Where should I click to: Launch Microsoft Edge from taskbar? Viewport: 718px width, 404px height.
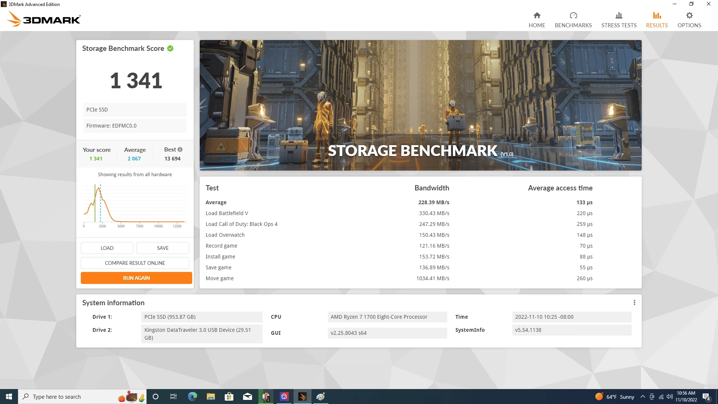(192, 397)
